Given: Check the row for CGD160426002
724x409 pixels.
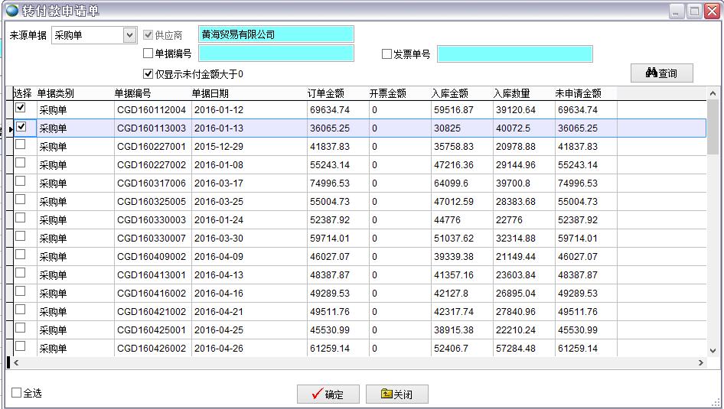Looking at the screenshot, I should 21,346.
